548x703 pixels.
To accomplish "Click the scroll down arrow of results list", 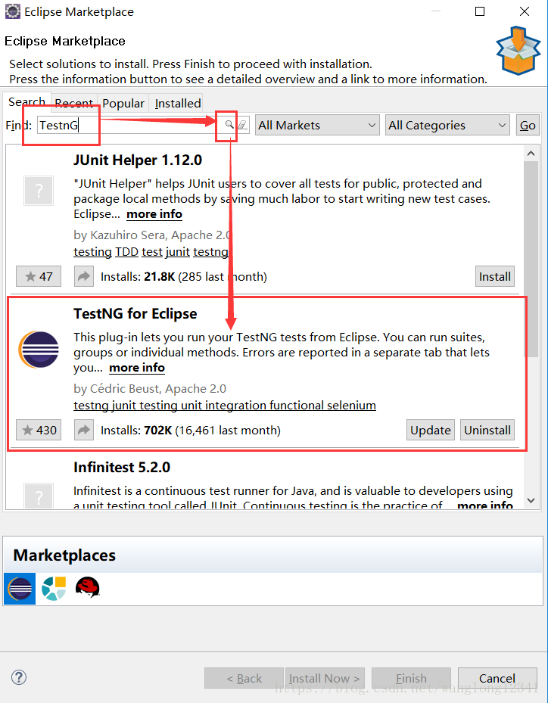I will coord(531,500).
